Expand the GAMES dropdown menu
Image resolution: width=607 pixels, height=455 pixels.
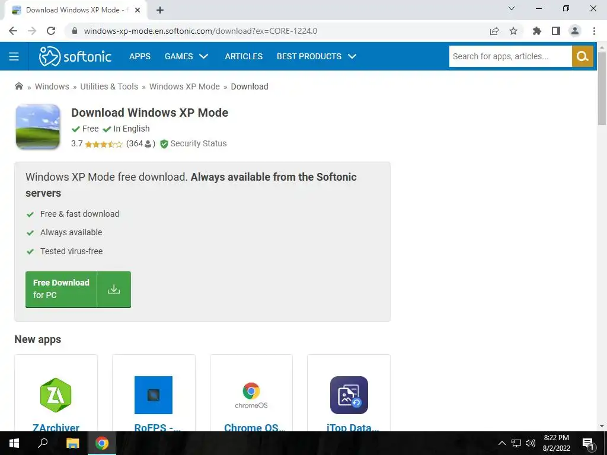point(186,56)
